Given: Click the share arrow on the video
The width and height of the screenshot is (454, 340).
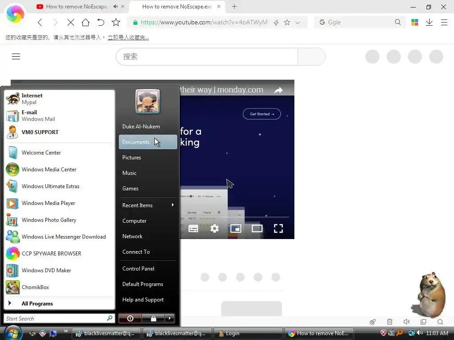Looking at the screenshot, I should coord(278,90).
